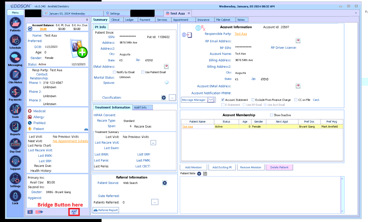
Task: Add a Patient Note with the plus icon
Action: coord(199,174)
